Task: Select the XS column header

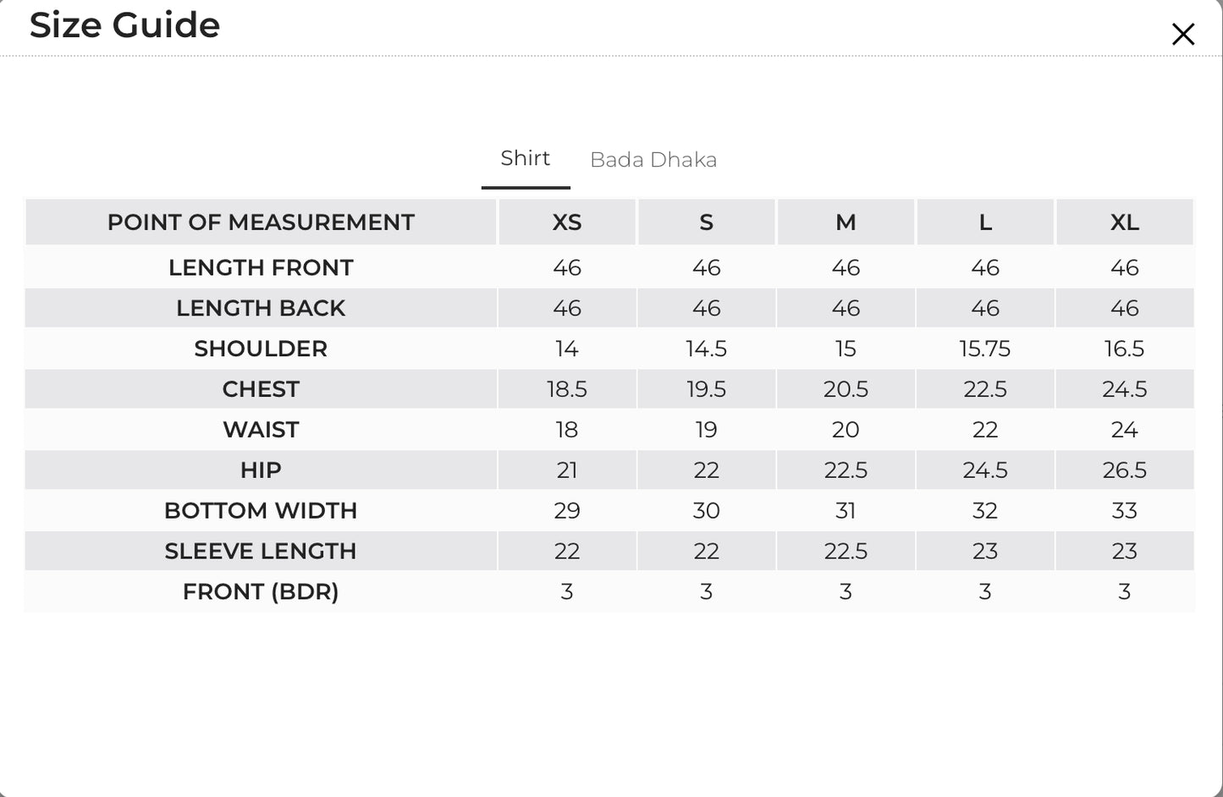Action: (567, 223)
